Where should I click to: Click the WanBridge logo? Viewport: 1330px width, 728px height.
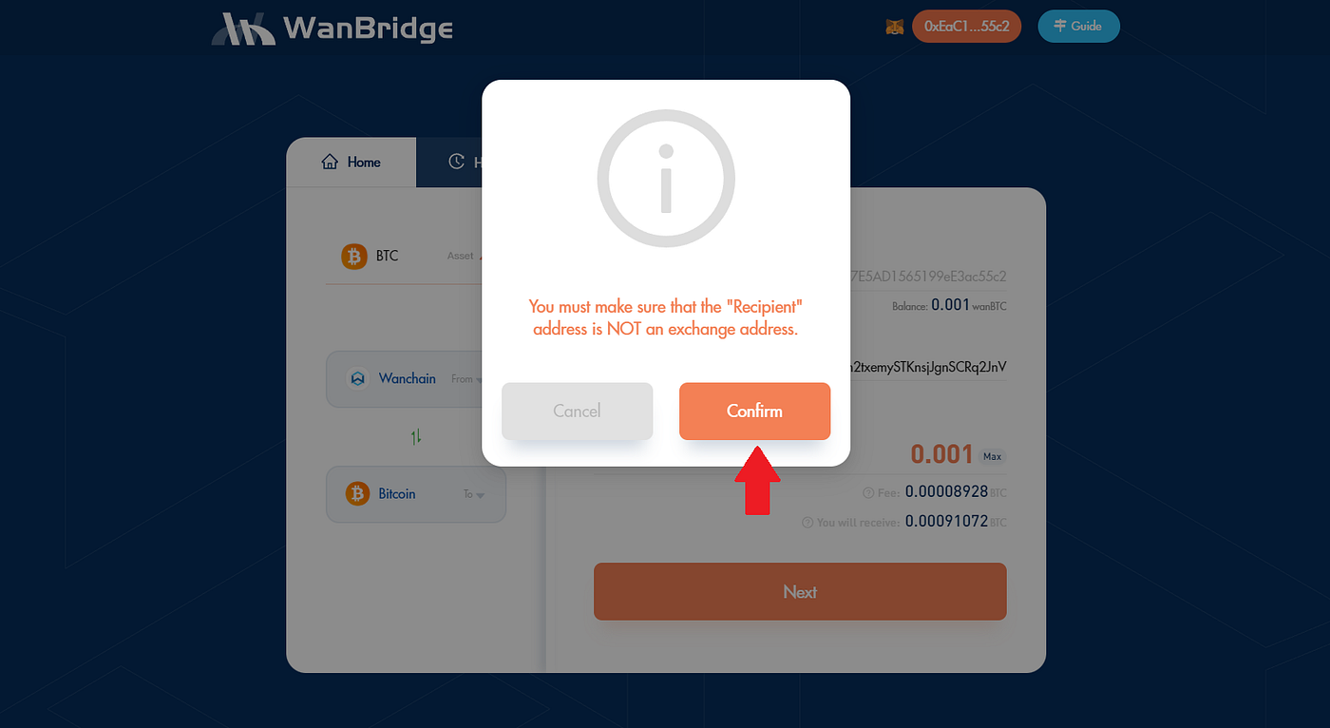pos(332,28)
